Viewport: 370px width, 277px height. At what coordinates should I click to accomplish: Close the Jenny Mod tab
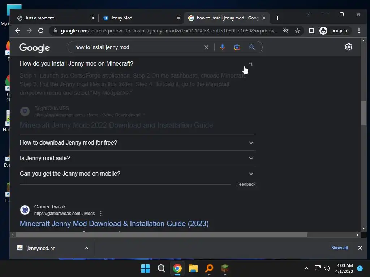178,18
